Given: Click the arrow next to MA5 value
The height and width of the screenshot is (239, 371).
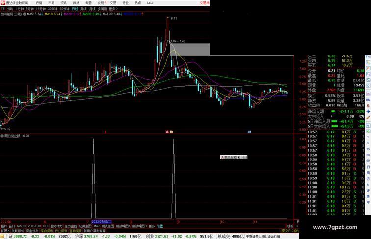Looking at the screenshot, I should (42, 14).
